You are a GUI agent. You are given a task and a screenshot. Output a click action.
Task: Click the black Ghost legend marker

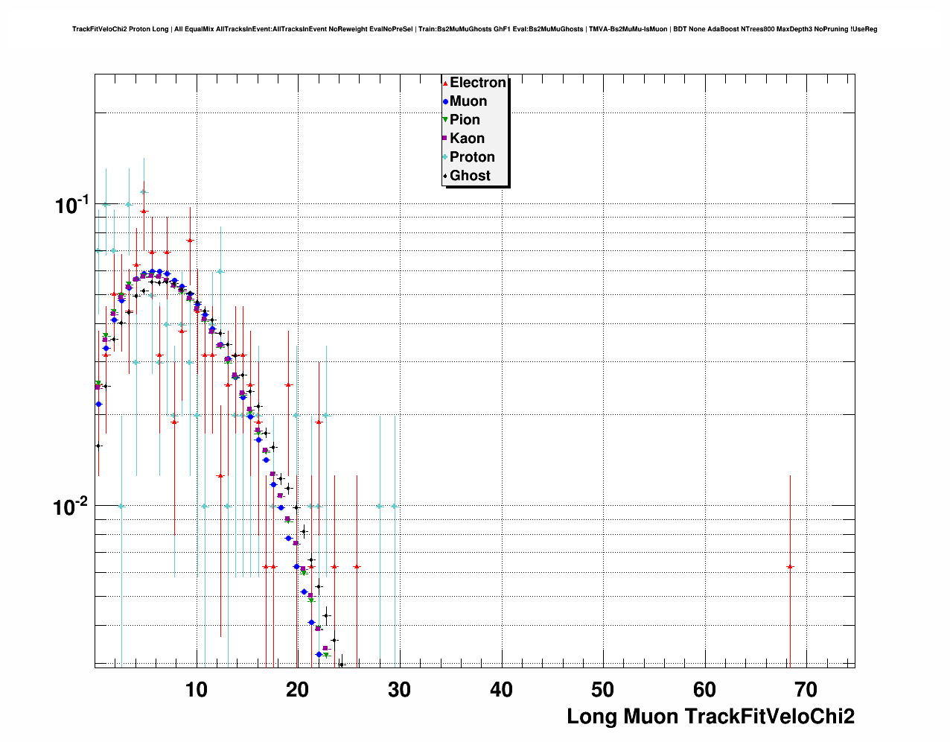coord(445,176)
